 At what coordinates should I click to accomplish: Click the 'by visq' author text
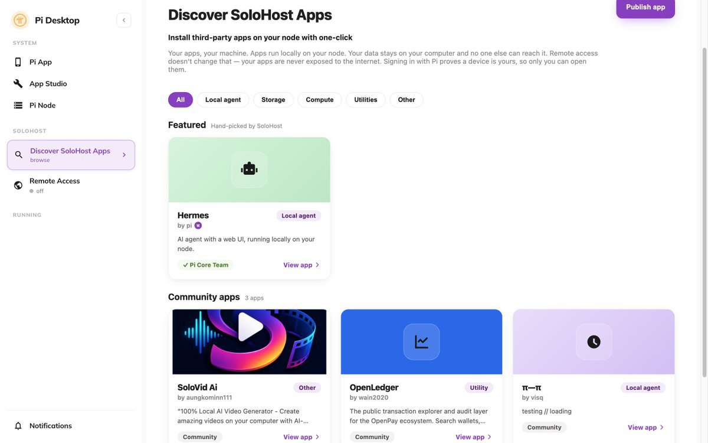(533, 398)
